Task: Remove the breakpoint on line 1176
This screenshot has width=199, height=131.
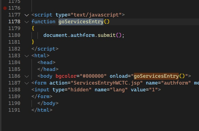Action: click(x=5, y=8)
